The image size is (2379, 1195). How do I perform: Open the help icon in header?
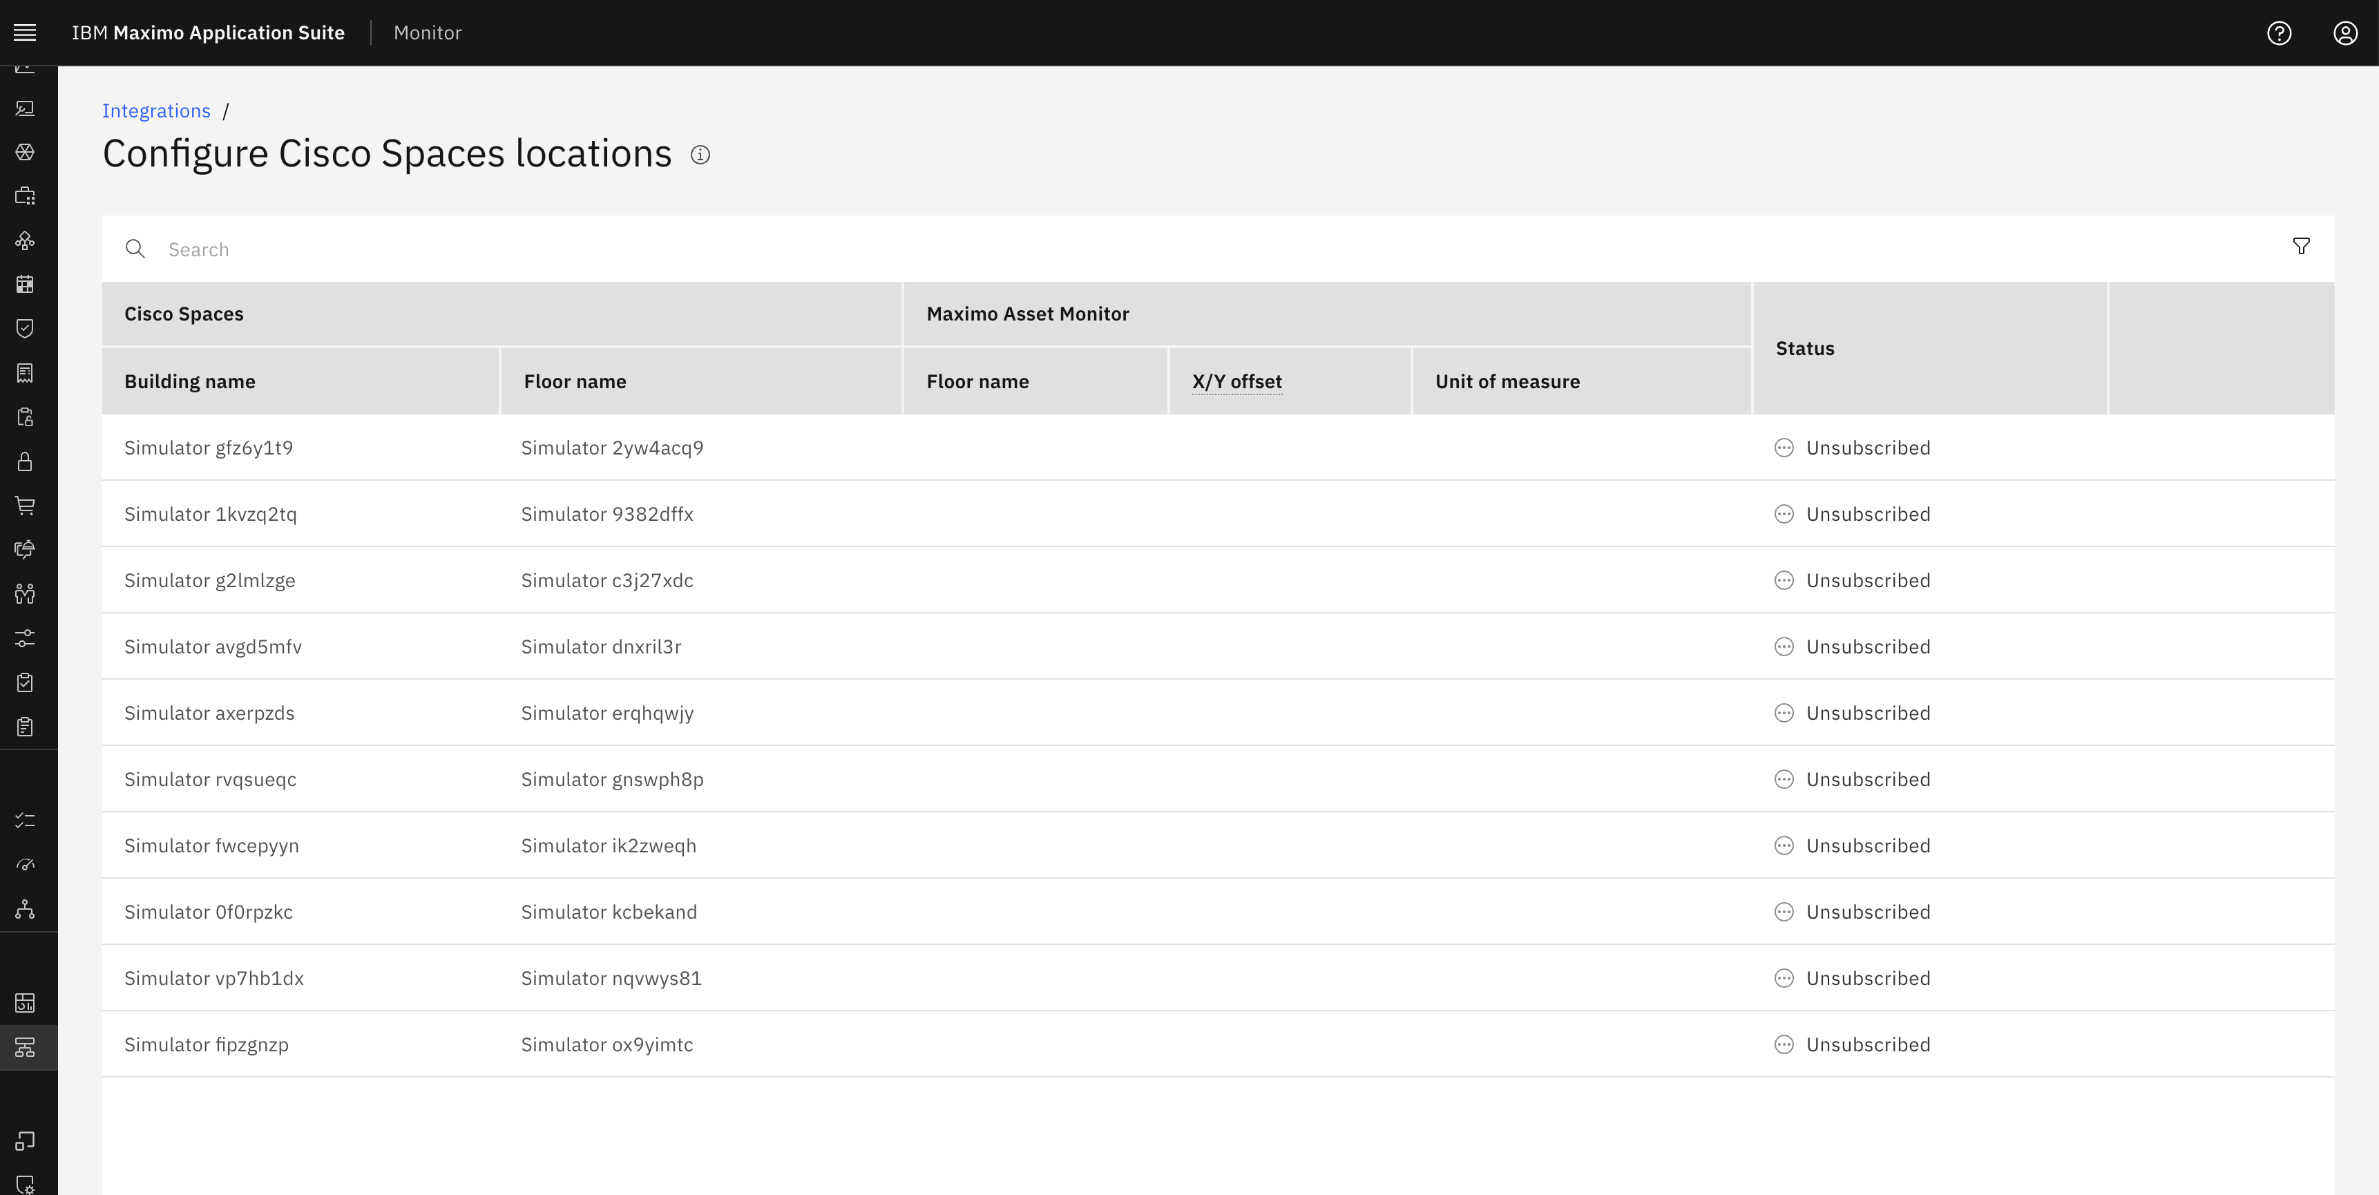point(2280,33)
